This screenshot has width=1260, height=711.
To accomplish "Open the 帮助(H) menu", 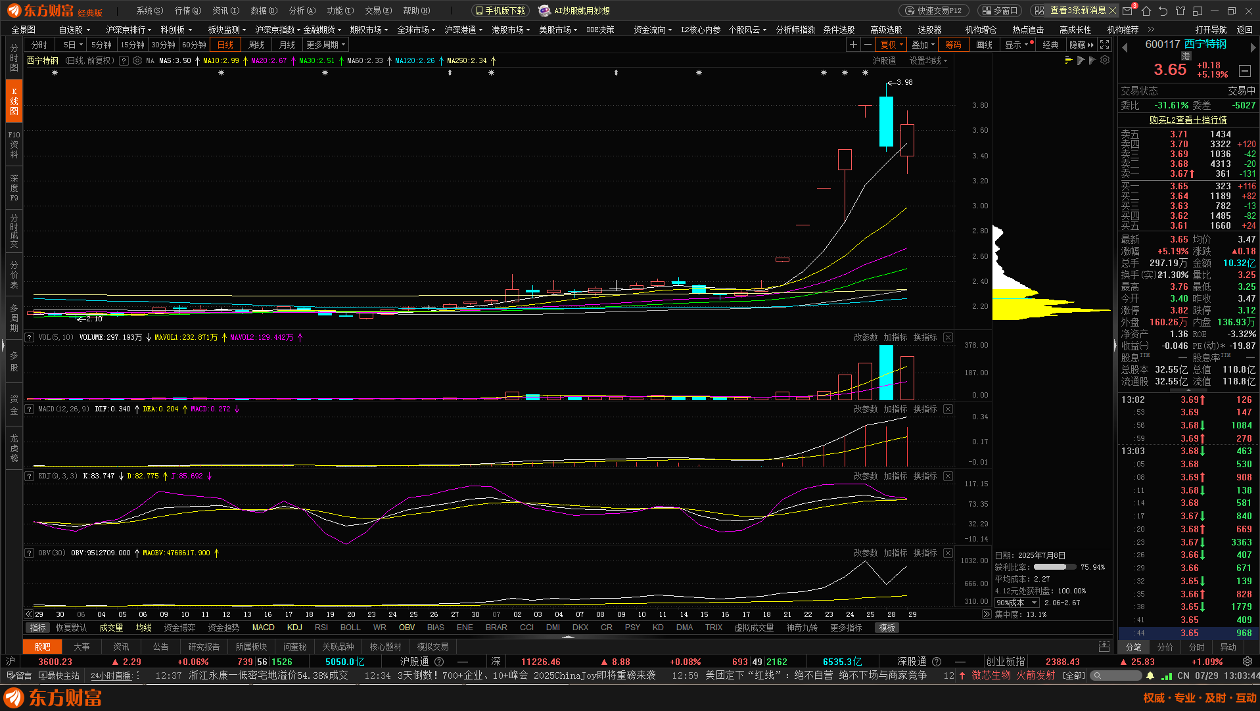I will 417,11.
